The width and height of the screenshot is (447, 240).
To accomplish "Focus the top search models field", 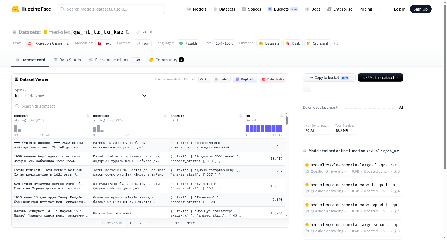I will click(x=111, y=9).
